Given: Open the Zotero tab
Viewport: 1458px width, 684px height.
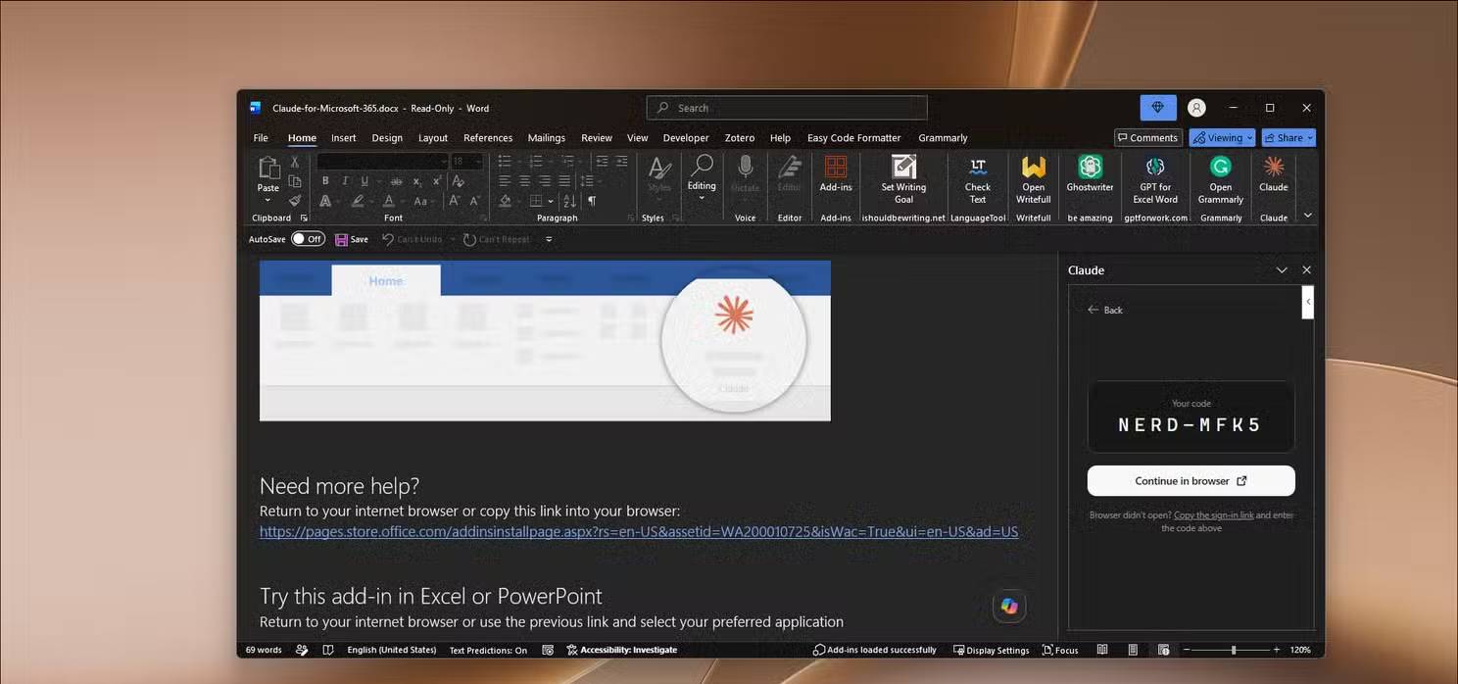Looking at the screenshot, I should [740, 138].
